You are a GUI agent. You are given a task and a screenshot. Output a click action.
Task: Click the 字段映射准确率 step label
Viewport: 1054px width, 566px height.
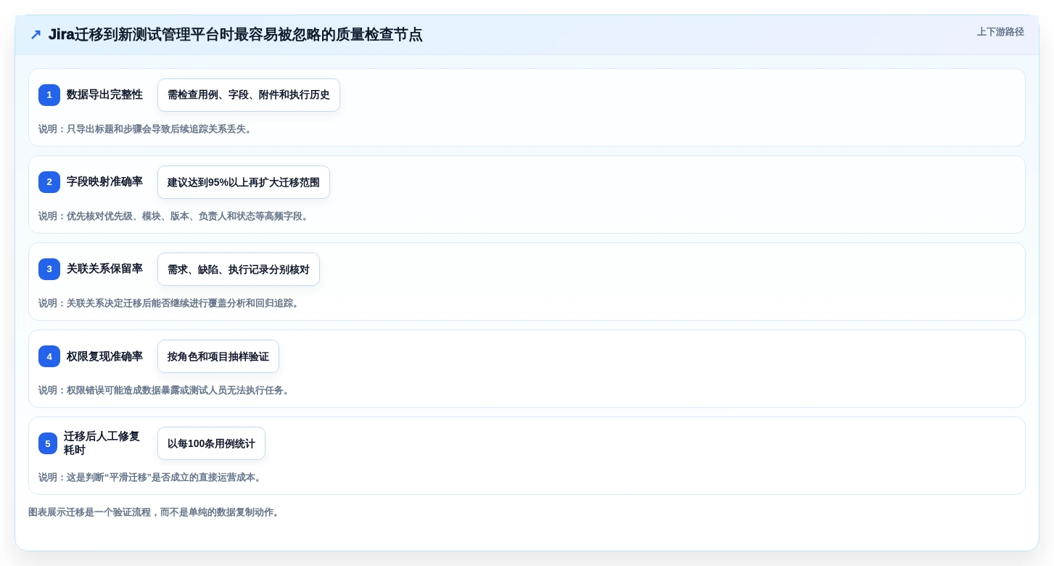pyautogui.click(x=104, y=181)
